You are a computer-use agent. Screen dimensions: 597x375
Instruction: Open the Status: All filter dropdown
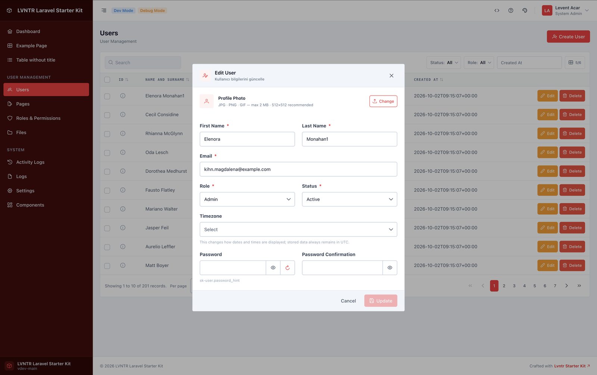pos(444,63)
